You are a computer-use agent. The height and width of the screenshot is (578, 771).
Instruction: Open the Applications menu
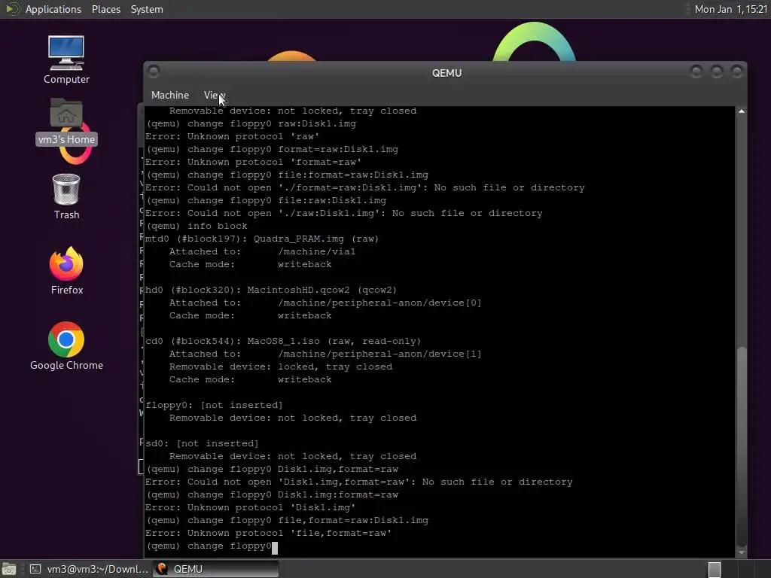pos(53,9)
